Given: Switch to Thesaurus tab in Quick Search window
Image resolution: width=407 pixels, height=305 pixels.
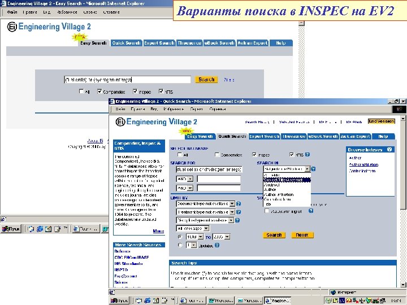Looking at the screenshot, I should 294,137.
